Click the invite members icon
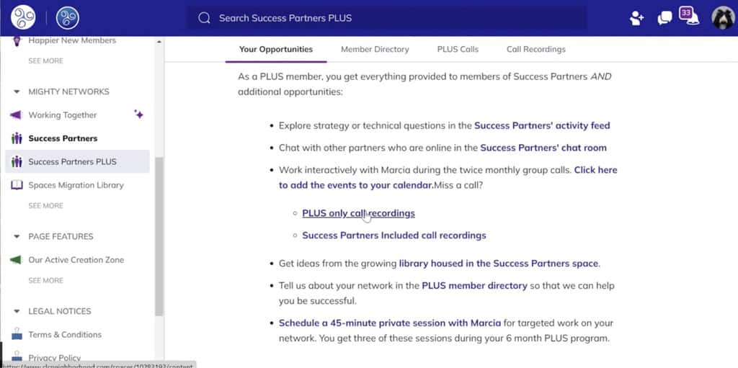Screen dimensions: 738x368 tap(636, 18)
